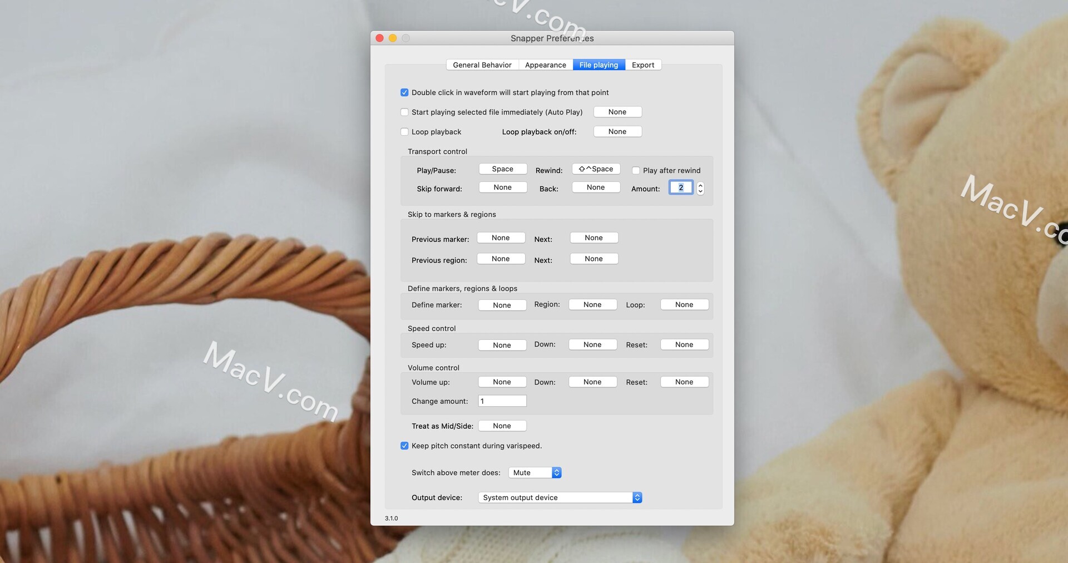Set the speed Reset shortcut
The height and width of the screenshot is (563, 1068).
685,344
